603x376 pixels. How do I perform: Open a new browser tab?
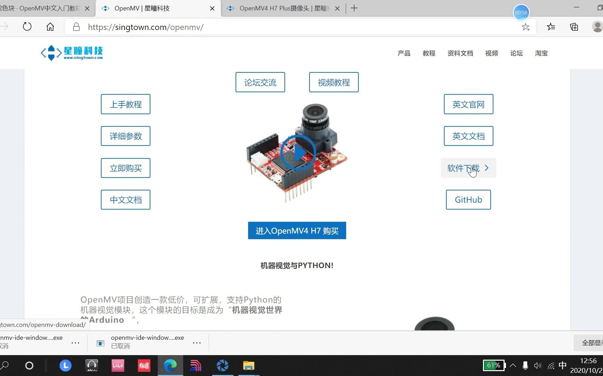pyautogui.click(x=354, y=8)
